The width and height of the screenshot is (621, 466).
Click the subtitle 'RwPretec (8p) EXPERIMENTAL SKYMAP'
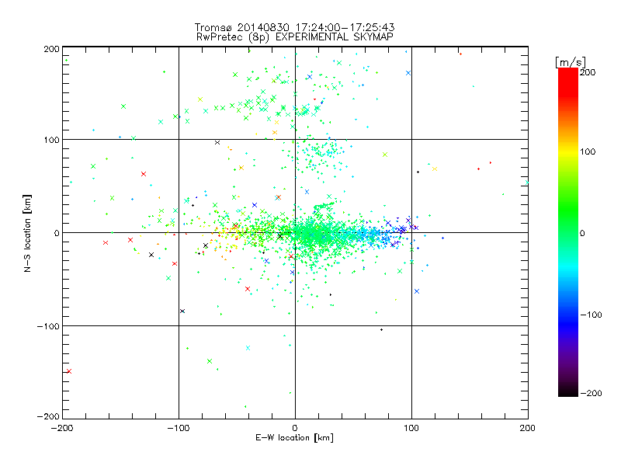(294, 37)
